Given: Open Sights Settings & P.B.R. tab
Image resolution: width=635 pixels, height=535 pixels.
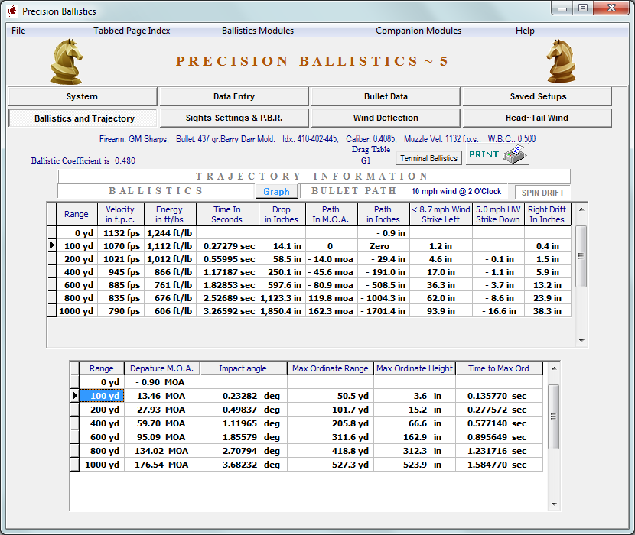Looking at the screenshot, I should [x=234, y=118].
